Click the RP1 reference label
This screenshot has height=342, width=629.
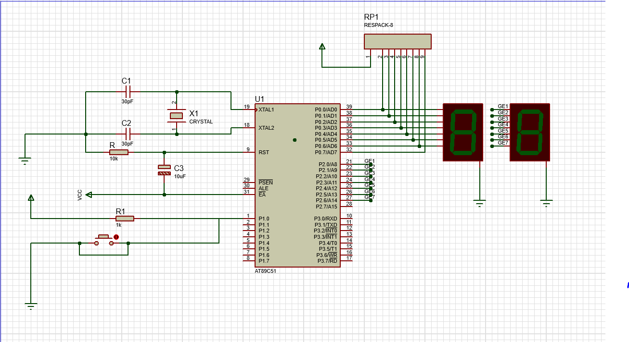tap(372, 16)
